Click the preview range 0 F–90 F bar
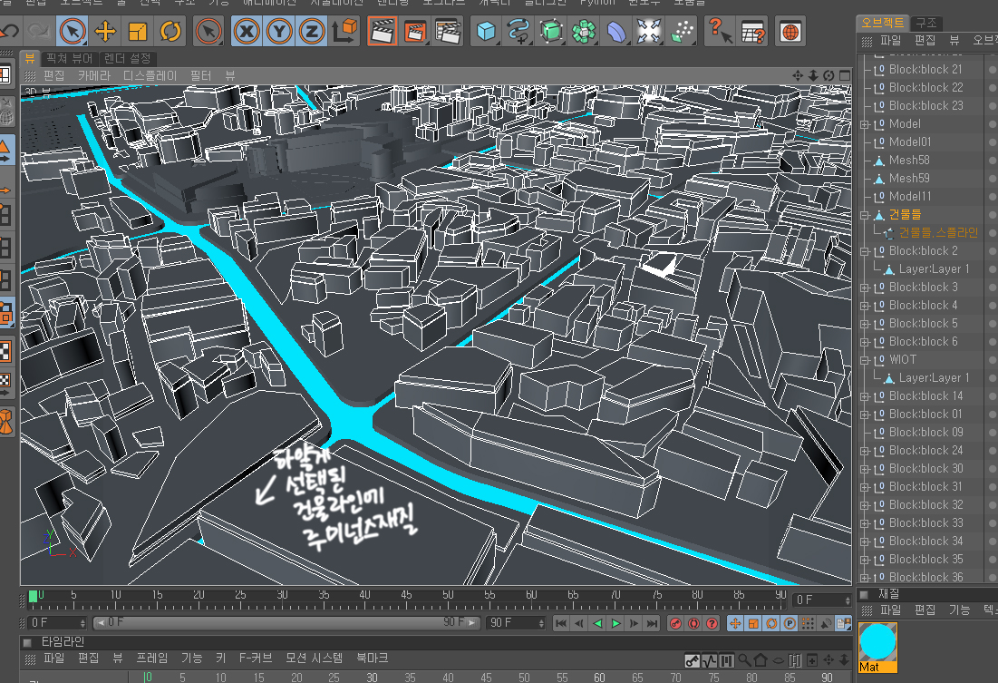 (x=286, y=622)
